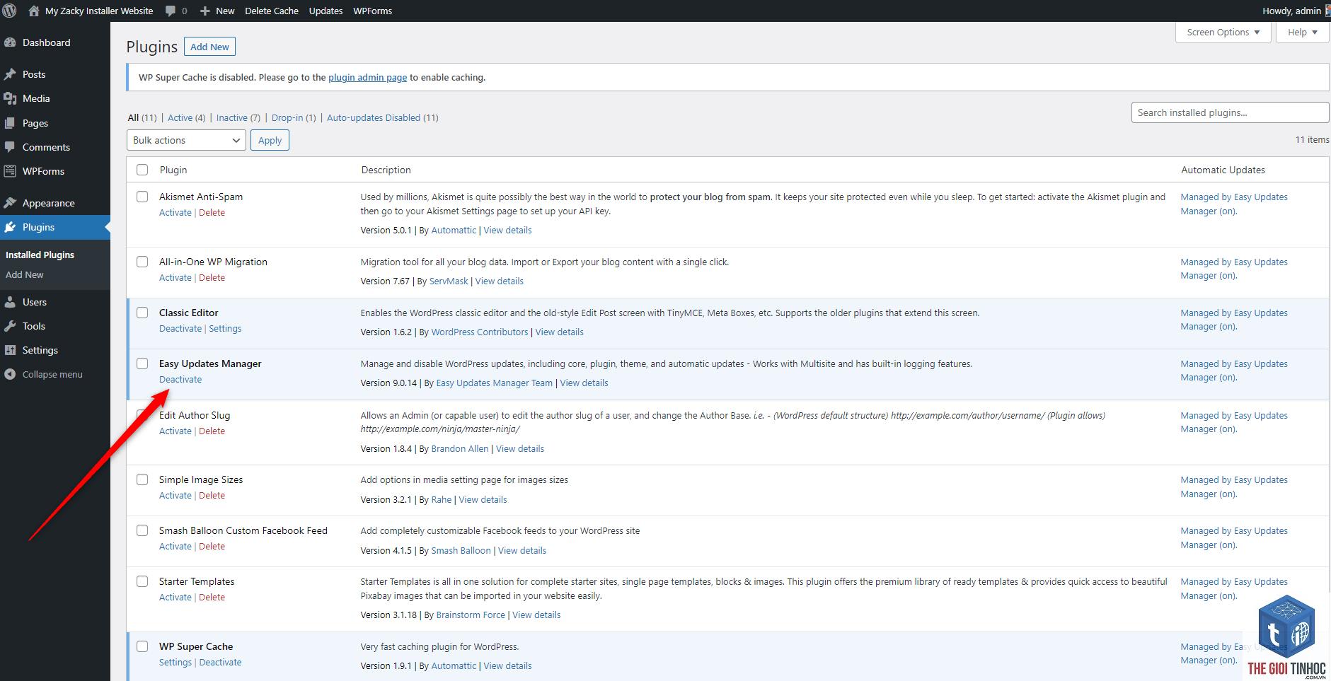Screen dimensions: 1331x681
Task: Open the plugin admin page link
Action: [x=367, y=77]
